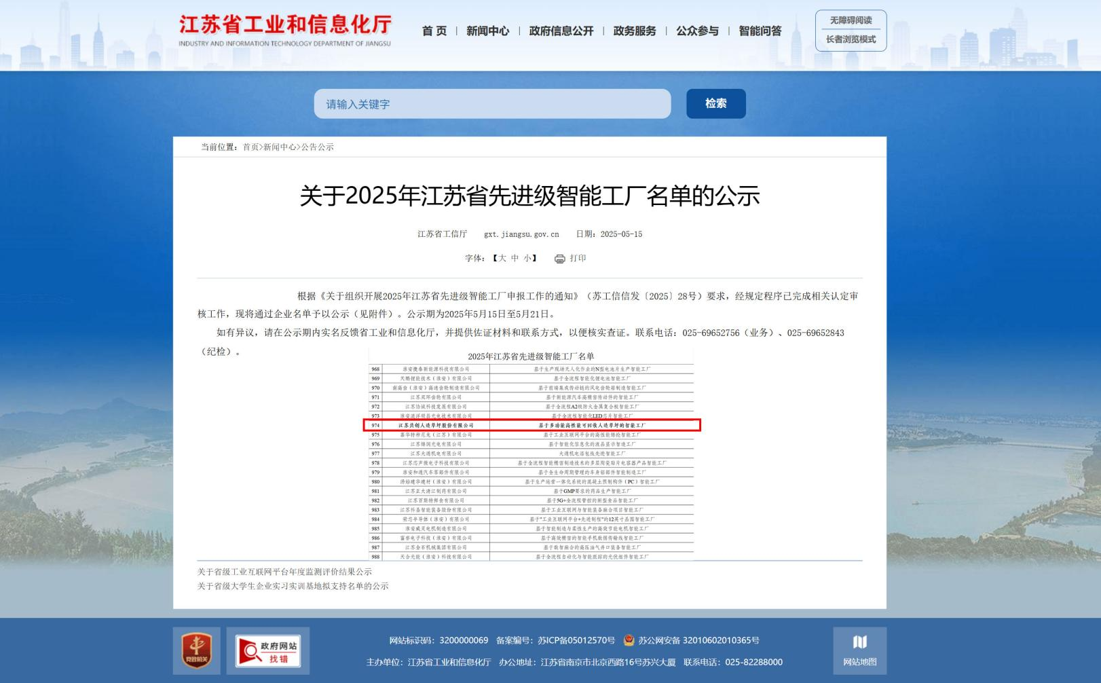Image resolution: width=1101 pixels, height=683 pixels.
Task: Select 中 font size option
Action: (515, 258)
